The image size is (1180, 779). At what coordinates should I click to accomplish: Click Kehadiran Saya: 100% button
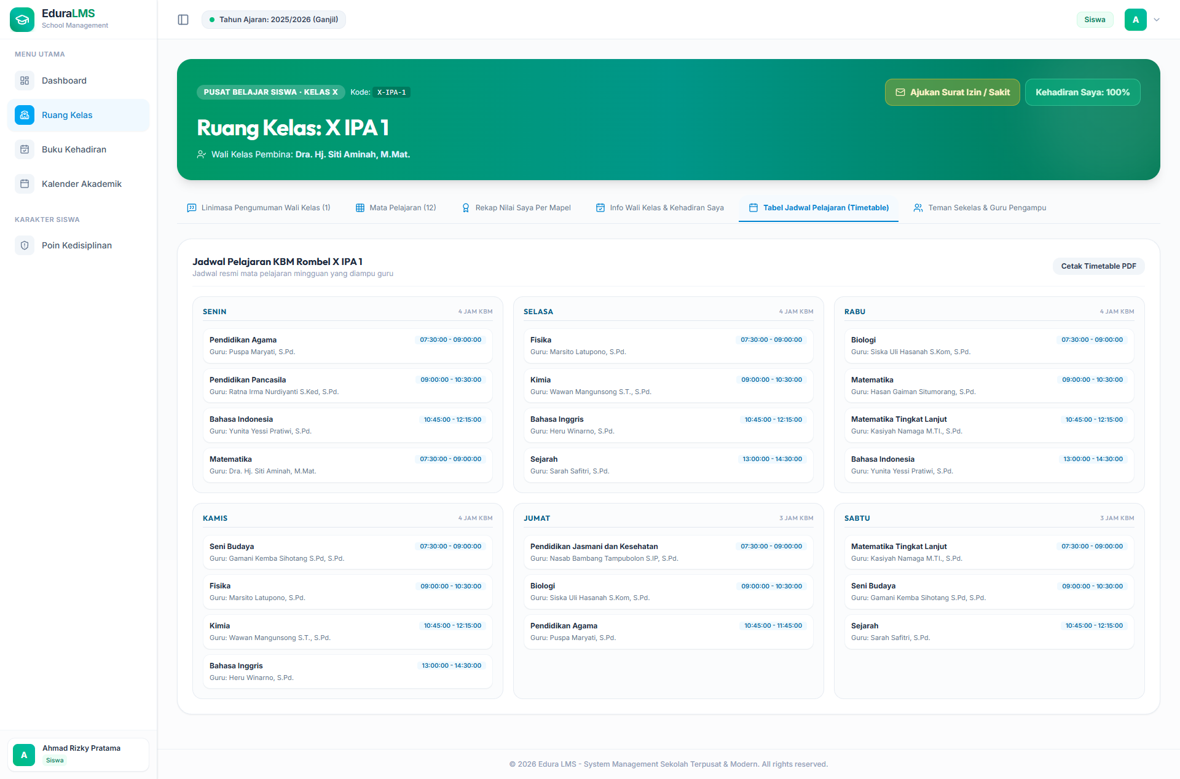1083,92
